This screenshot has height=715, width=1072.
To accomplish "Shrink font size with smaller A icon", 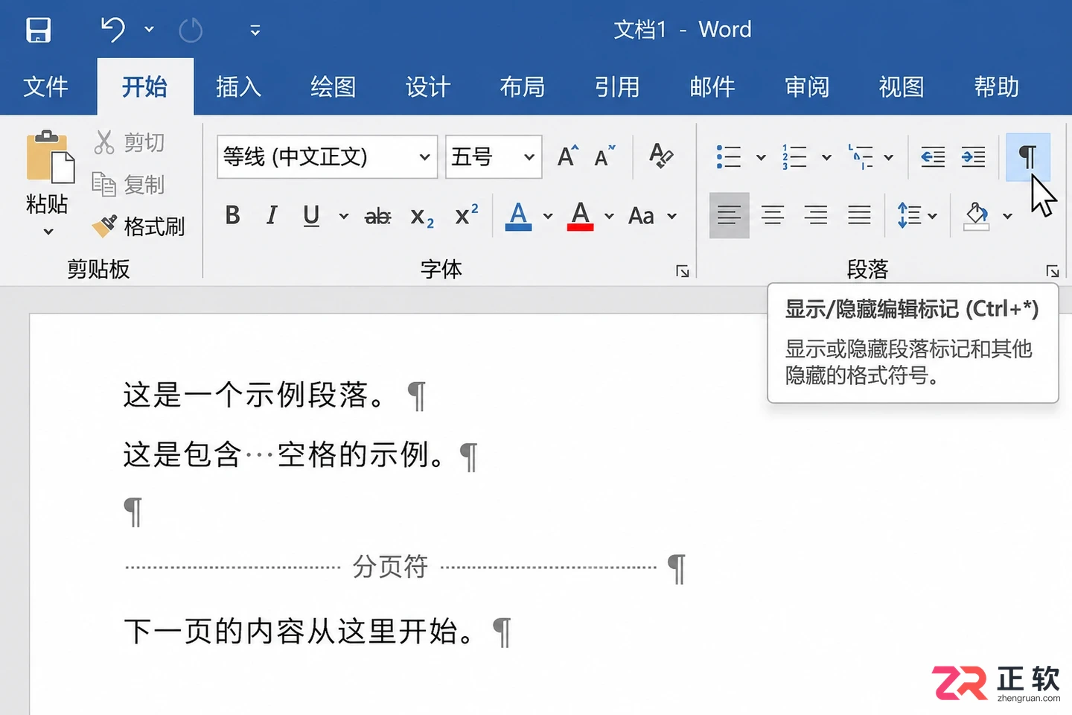I will [x=604, y=156].
